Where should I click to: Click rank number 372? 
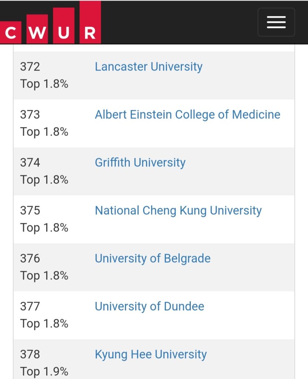[x=30, y=67]
